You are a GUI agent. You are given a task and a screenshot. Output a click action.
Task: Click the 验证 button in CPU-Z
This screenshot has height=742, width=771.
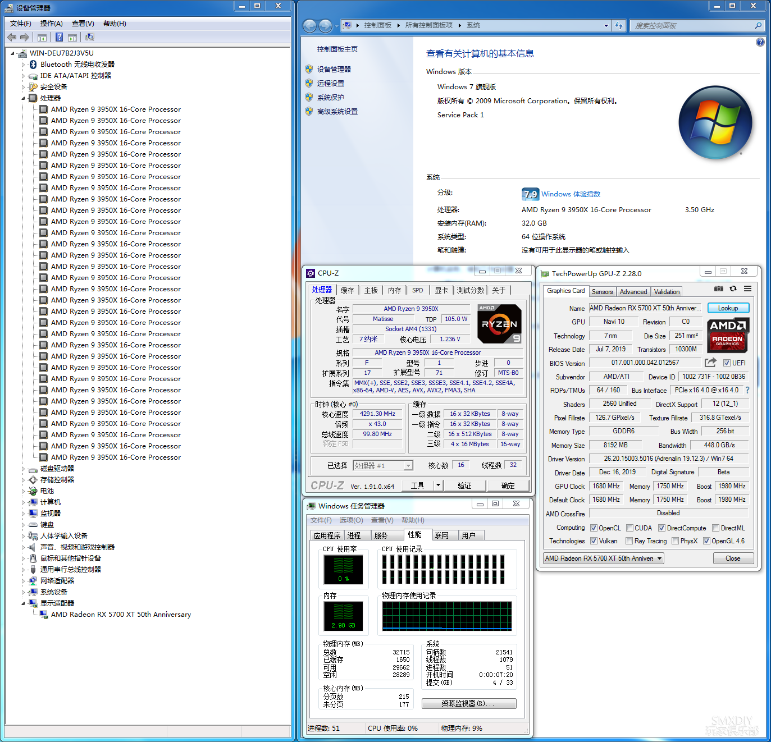pyautogui.click(x=464, y=485)
